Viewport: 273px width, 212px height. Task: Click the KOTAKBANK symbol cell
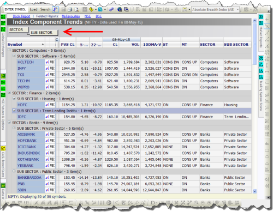pos(31,159)
